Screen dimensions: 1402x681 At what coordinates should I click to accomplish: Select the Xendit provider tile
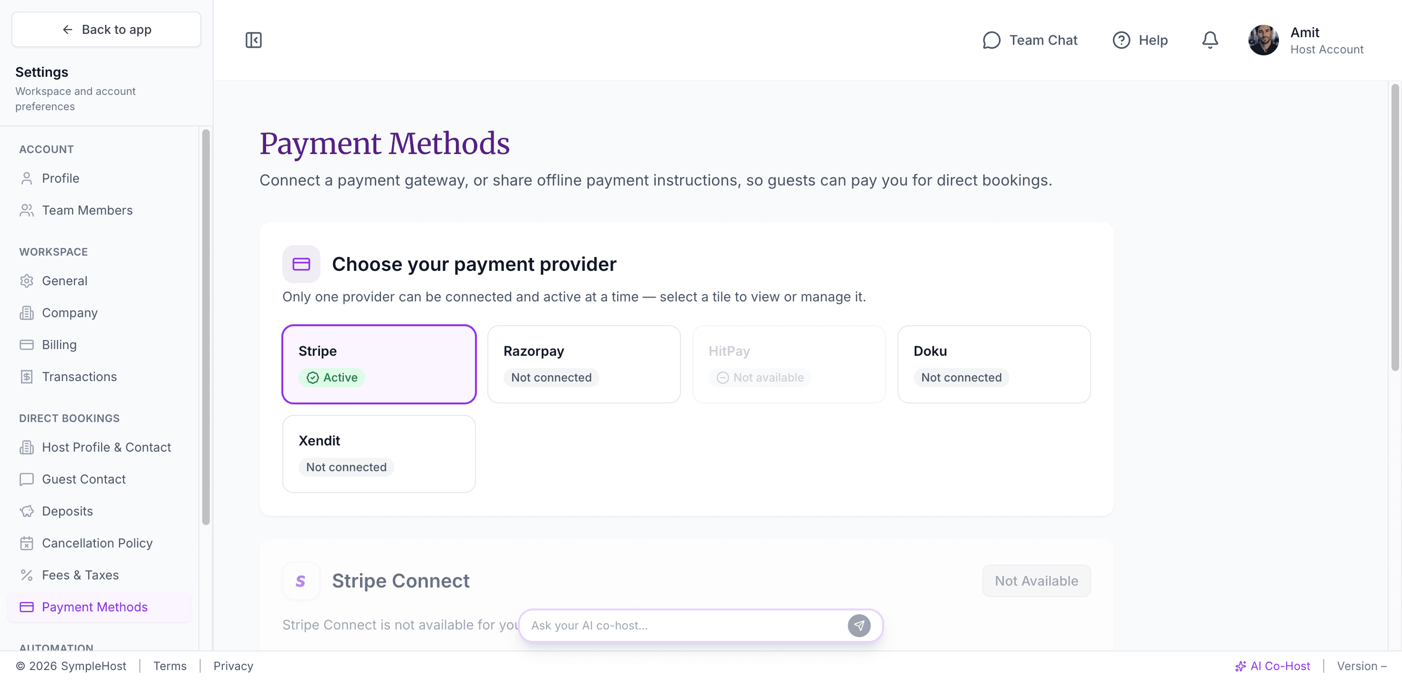pyautogui.click(x=379, y=454)
